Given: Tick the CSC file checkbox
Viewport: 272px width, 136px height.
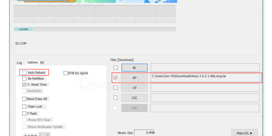Looking at the screenshot, I should [x=115, y=98].
